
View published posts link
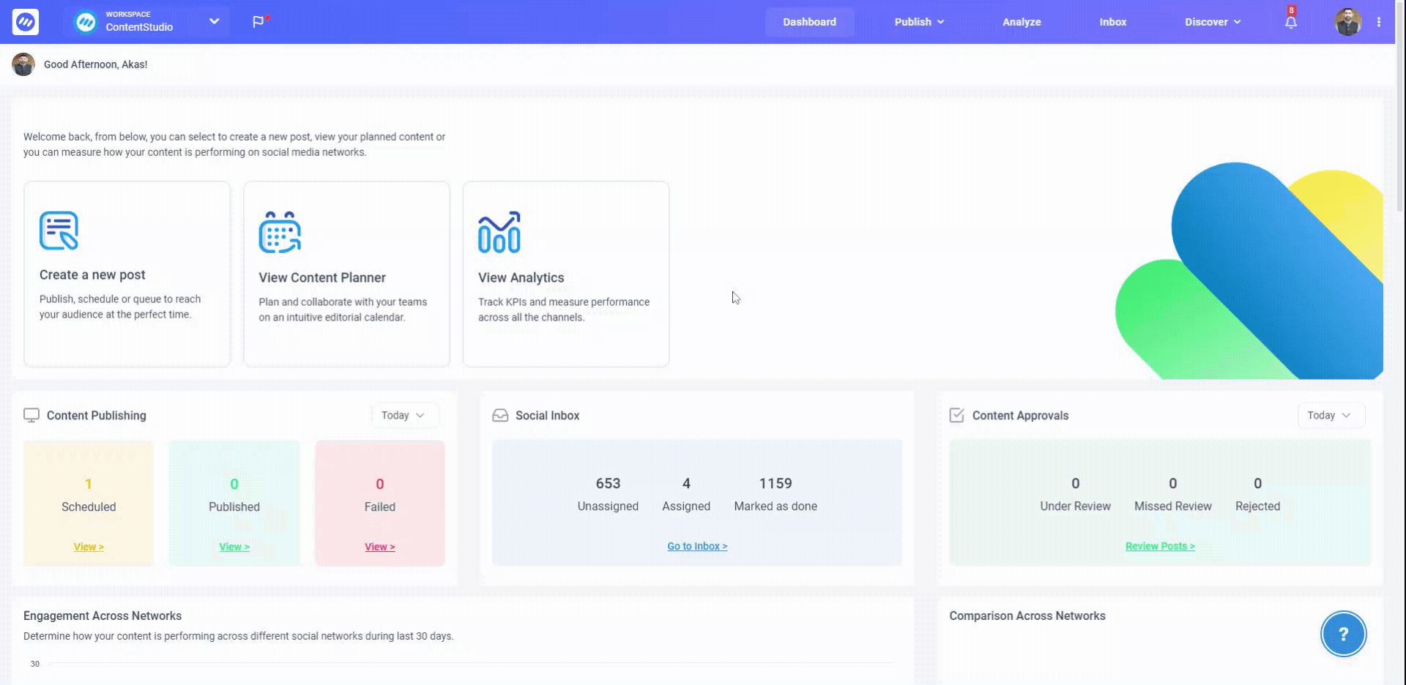coord(234,547)
